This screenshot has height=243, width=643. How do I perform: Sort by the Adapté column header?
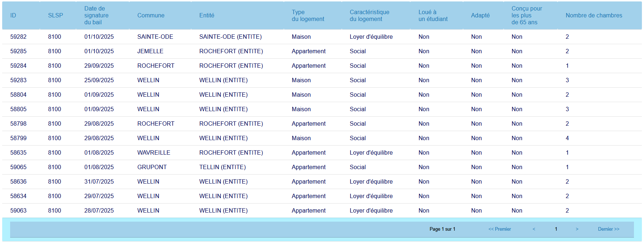pyautogui.click(x=480, y=15)
